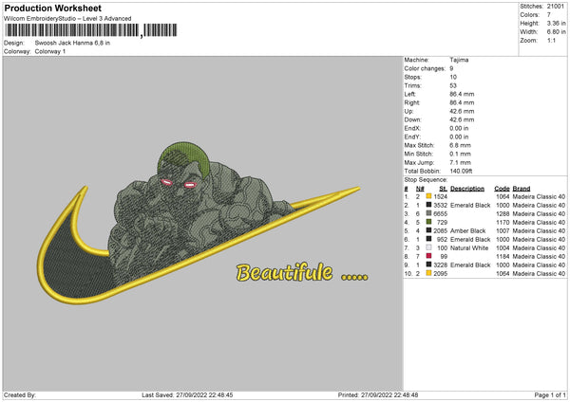Screen dimensions: 570x402
Task: Click the stitch count '1524'
Action: coord(440,196)
